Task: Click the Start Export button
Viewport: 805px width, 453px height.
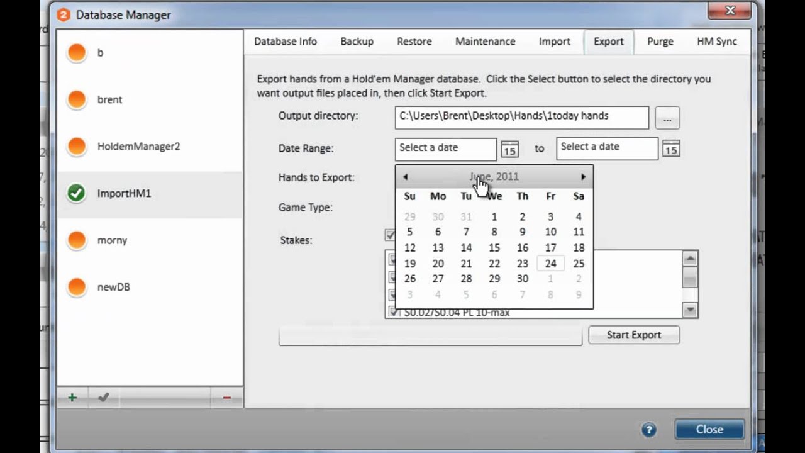Action: (x=634, y=335)
